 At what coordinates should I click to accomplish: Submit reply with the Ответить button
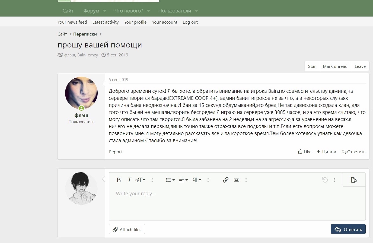click(x=348, y=229)
